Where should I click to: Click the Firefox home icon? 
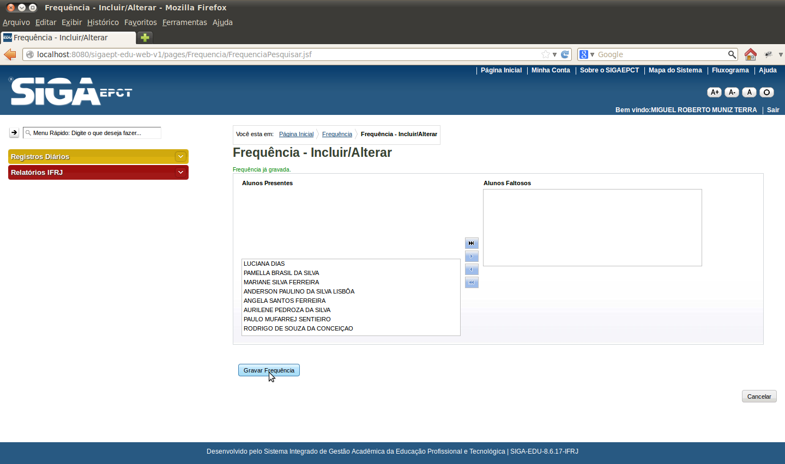[751, 54]
